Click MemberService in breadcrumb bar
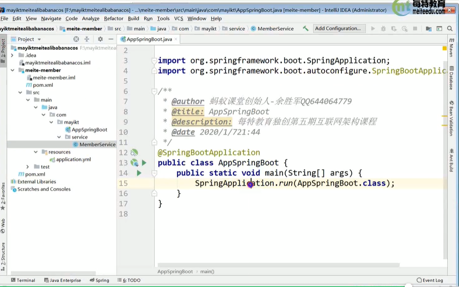Image resolution: width=459 pixels, height=287 pixels. click(x=272, y=29)
